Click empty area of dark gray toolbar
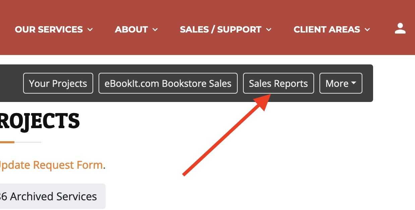This screenshot has height=210, width=415. pyautogui.click(x=11, y=83)
